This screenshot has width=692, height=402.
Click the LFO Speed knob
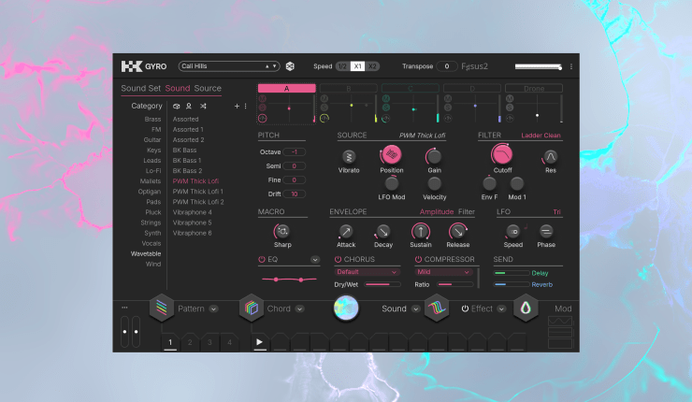coord(512,231)
